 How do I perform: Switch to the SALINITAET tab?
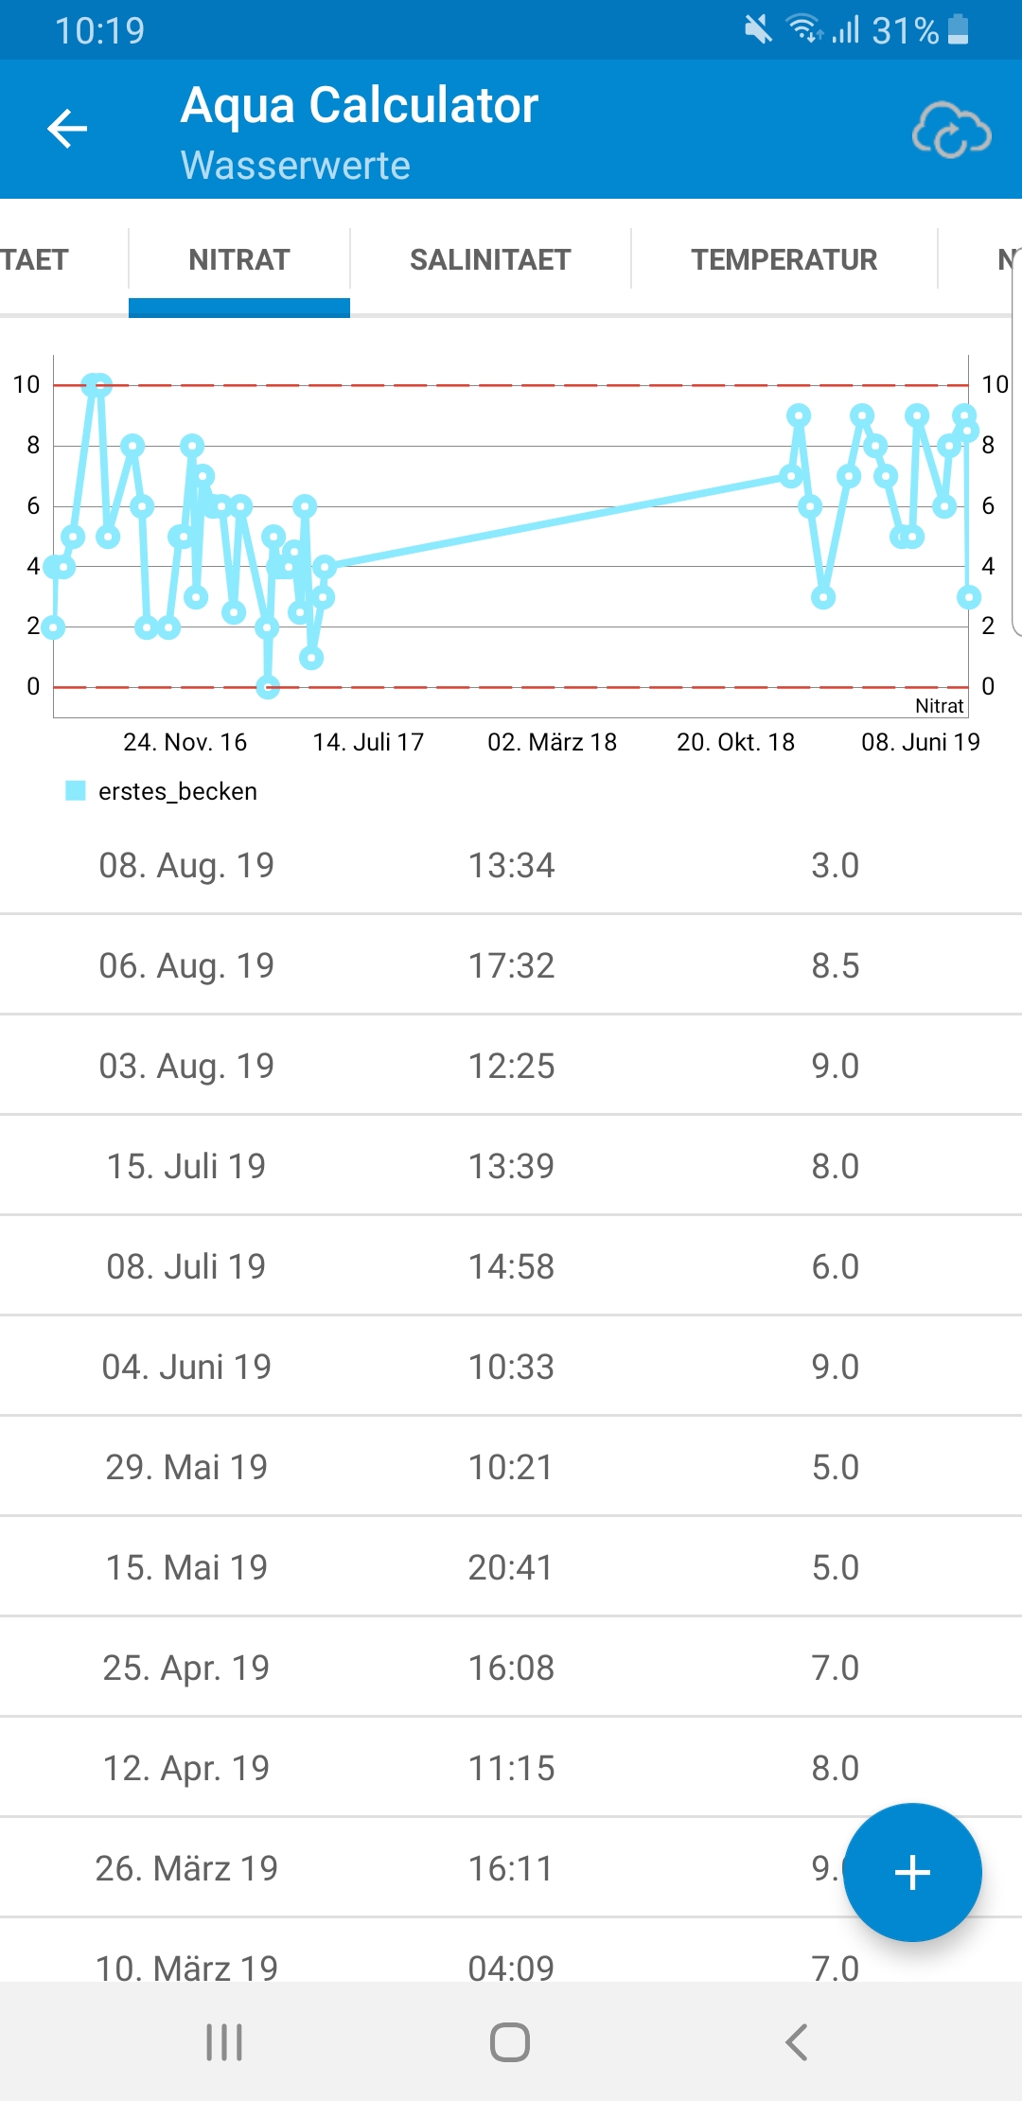[490, 259]
